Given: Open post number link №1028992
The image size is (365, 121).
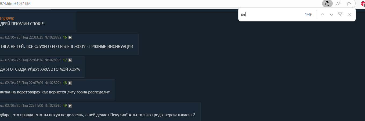Looking at the screenshot, I should [53, 37].
